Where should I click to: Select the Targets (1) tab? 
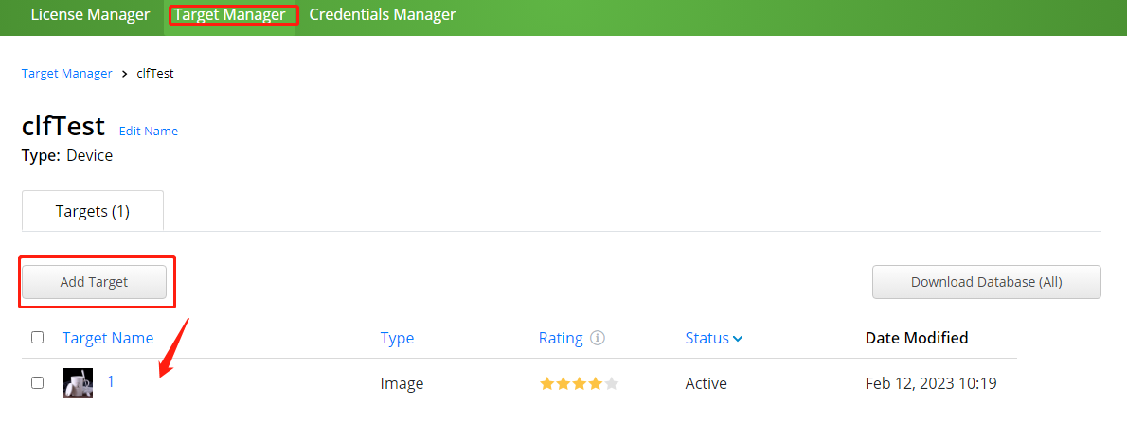tap(93, 211)
